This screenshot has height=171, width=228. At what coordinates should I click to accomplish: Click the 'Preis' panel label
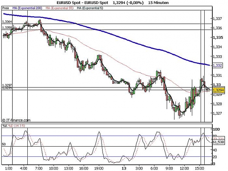tap(6, 8)
